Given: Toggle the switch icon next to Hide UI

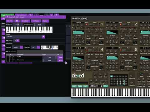Looking at the screenshot, I should 17,21.
